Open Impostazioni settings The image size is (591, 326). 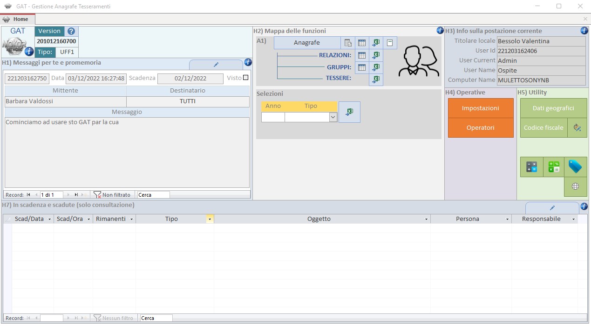pos(481,108)
